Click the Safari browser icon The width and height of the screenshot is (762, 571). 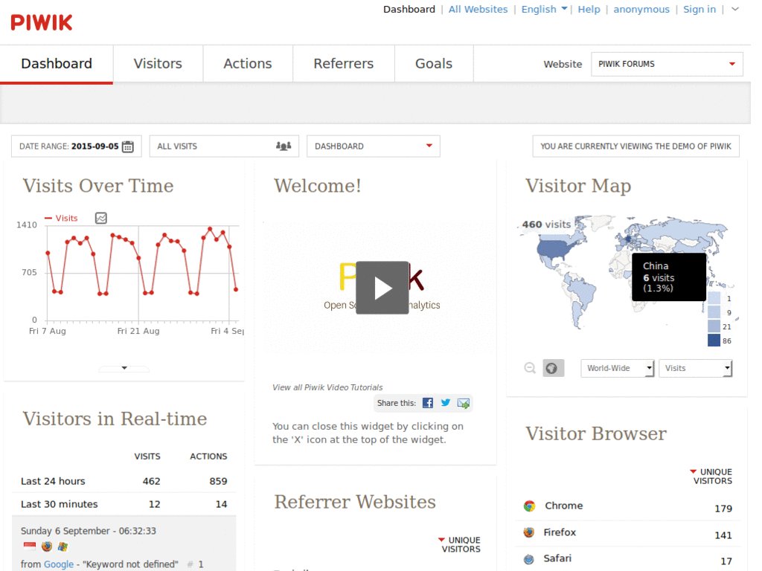pos(529,559)
